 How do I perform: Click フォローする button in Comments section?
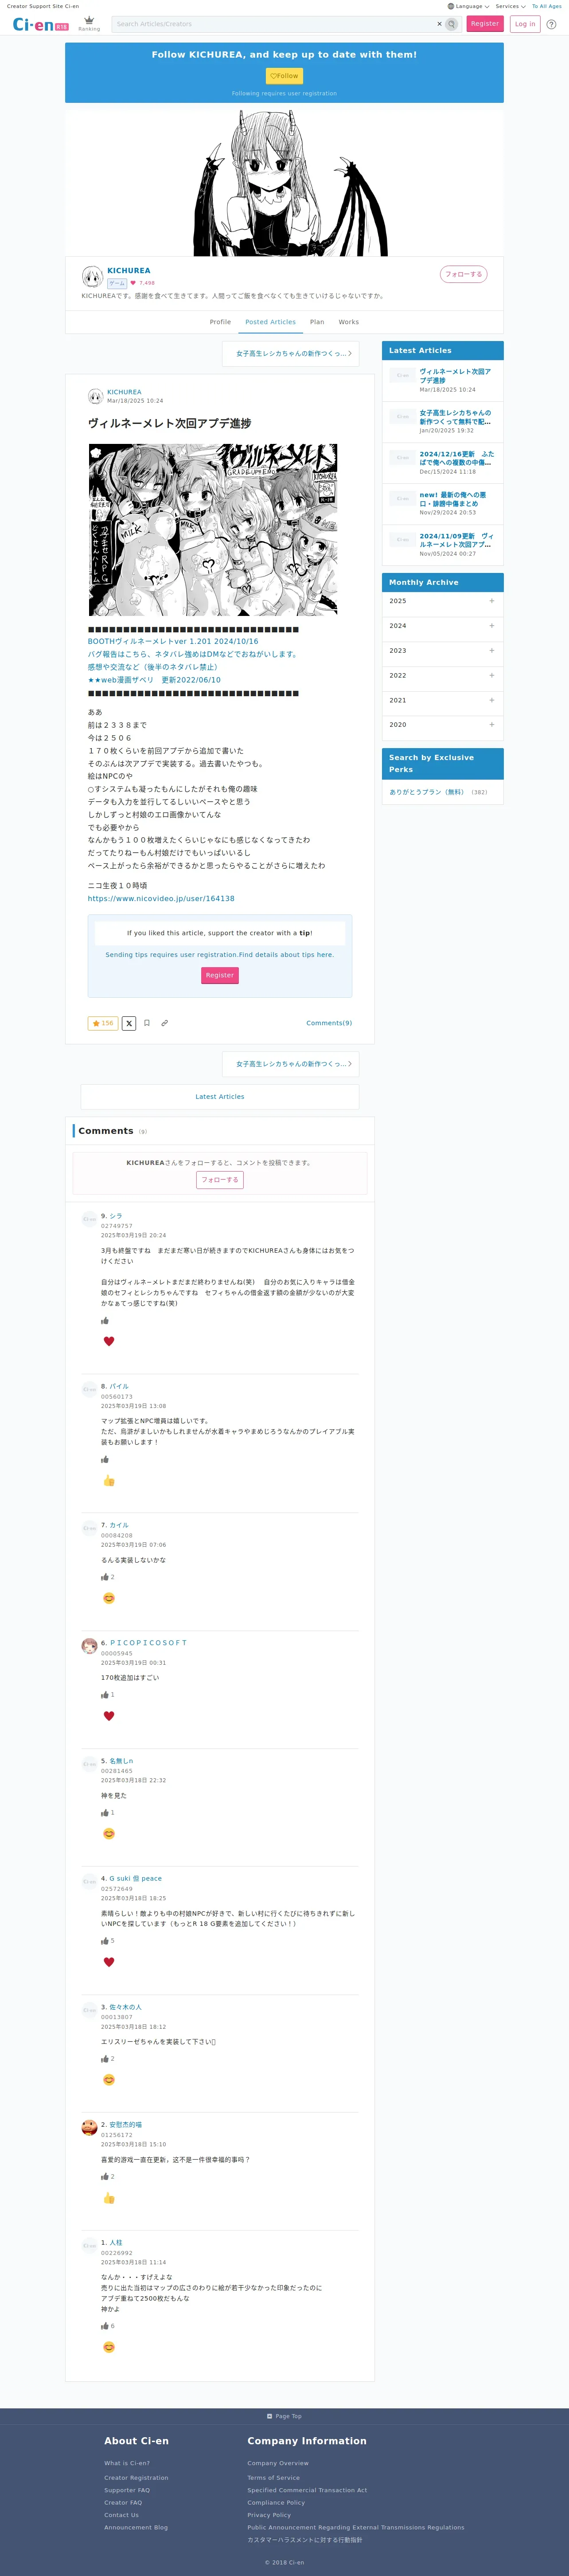[220, 1180]
